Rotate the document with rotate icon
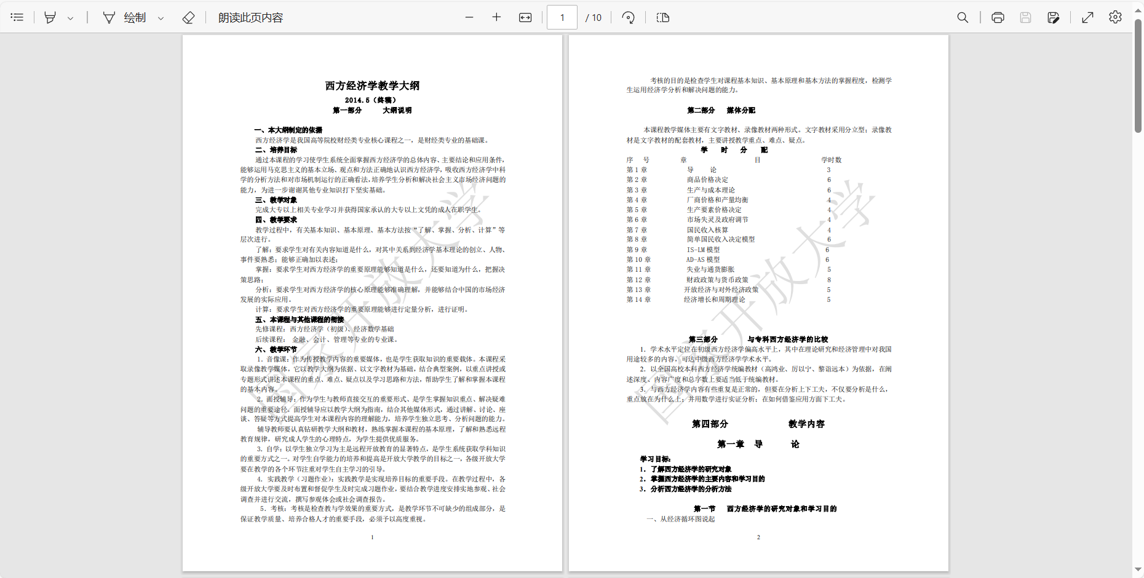The width and height of the screenshot is (1144, 578). [x=628, y=17]
